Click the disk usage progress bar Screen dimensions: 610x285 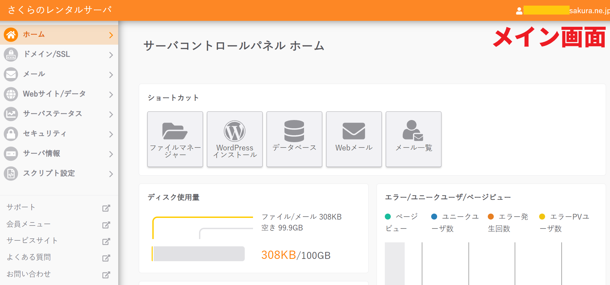pos(198,254)
